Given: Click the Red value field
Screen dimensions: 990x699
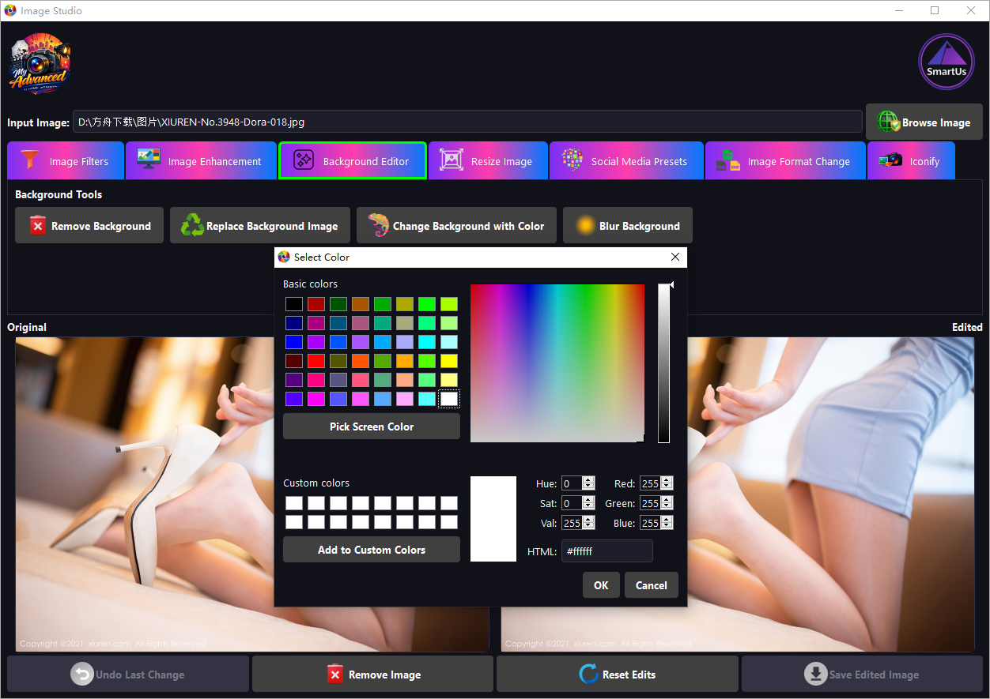Looking at the screenshot, I should pyautogui.click(x=650, y=483).
